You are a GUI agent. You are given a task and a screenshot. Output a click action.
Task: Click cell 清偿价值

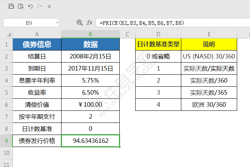click(x=37, y=104)
